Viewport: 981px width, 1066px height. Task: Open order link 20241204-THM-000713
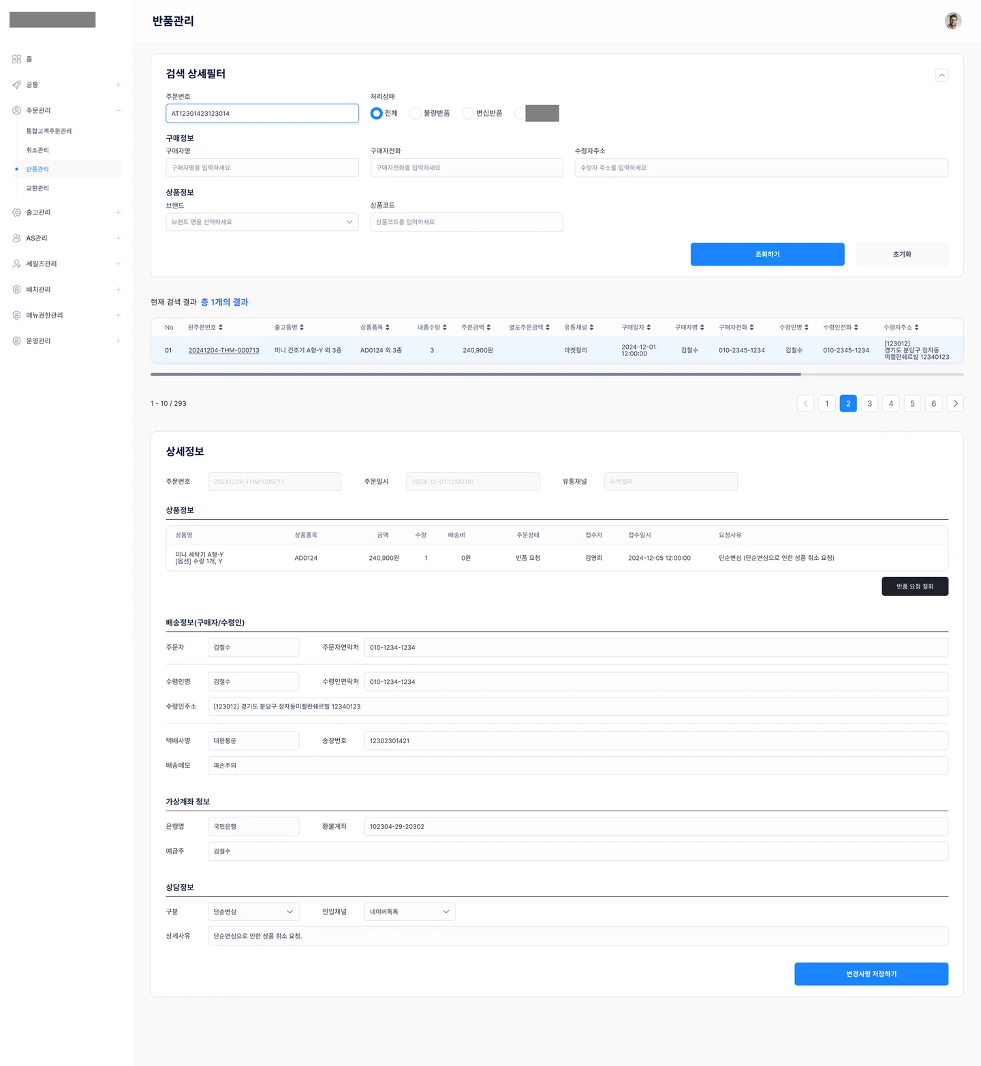tap(223, 350)
